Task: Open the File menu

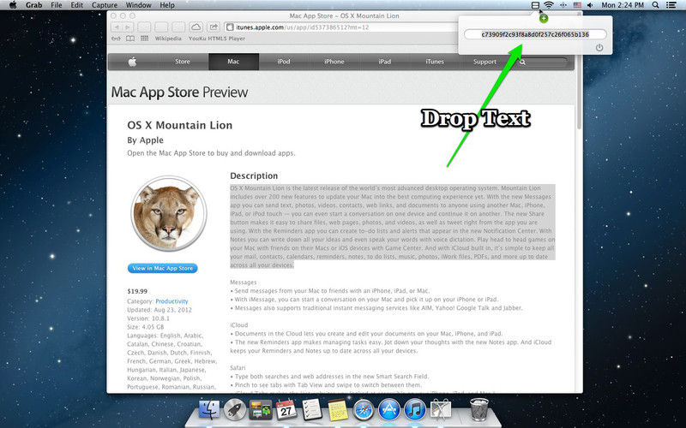Action: click(x=57, y=5)
